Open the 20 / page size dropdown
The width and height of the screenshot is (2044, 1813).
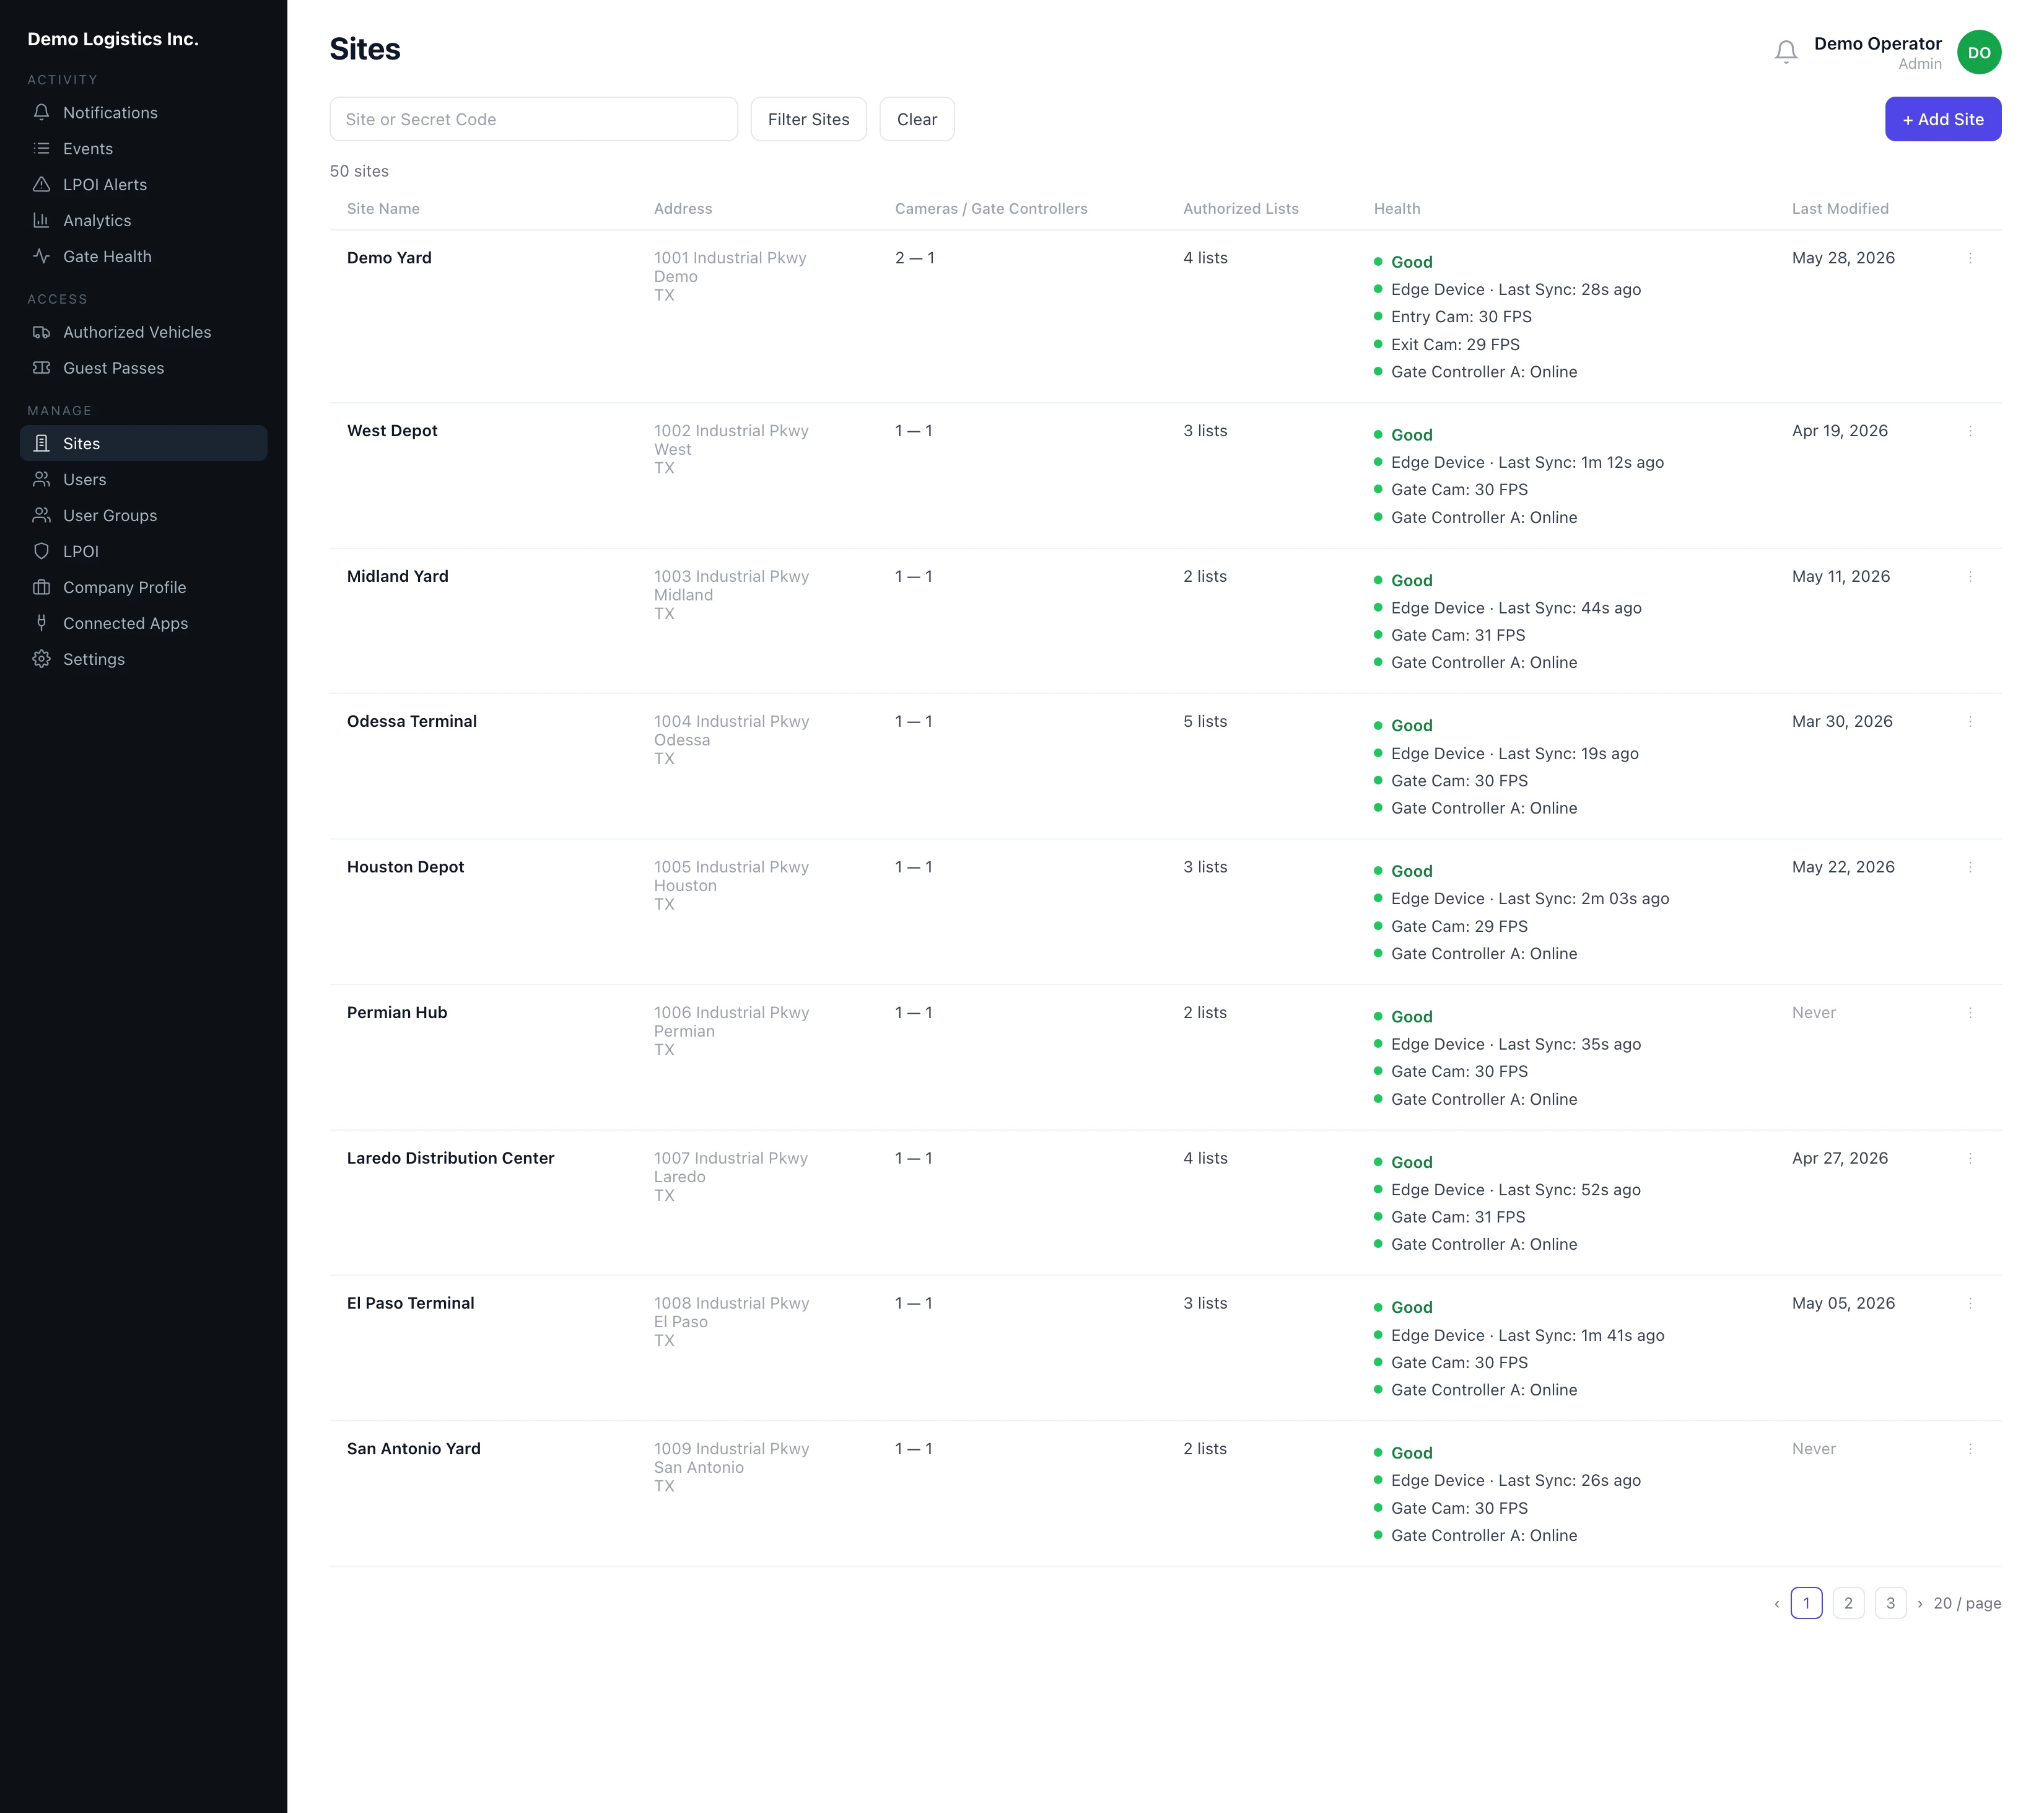tap(1966, 1603)
